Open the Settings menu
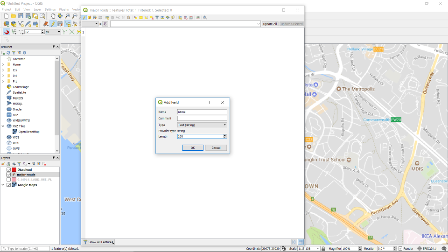The image size is (448, 252). pyautogui.click(x=50, y=9)
